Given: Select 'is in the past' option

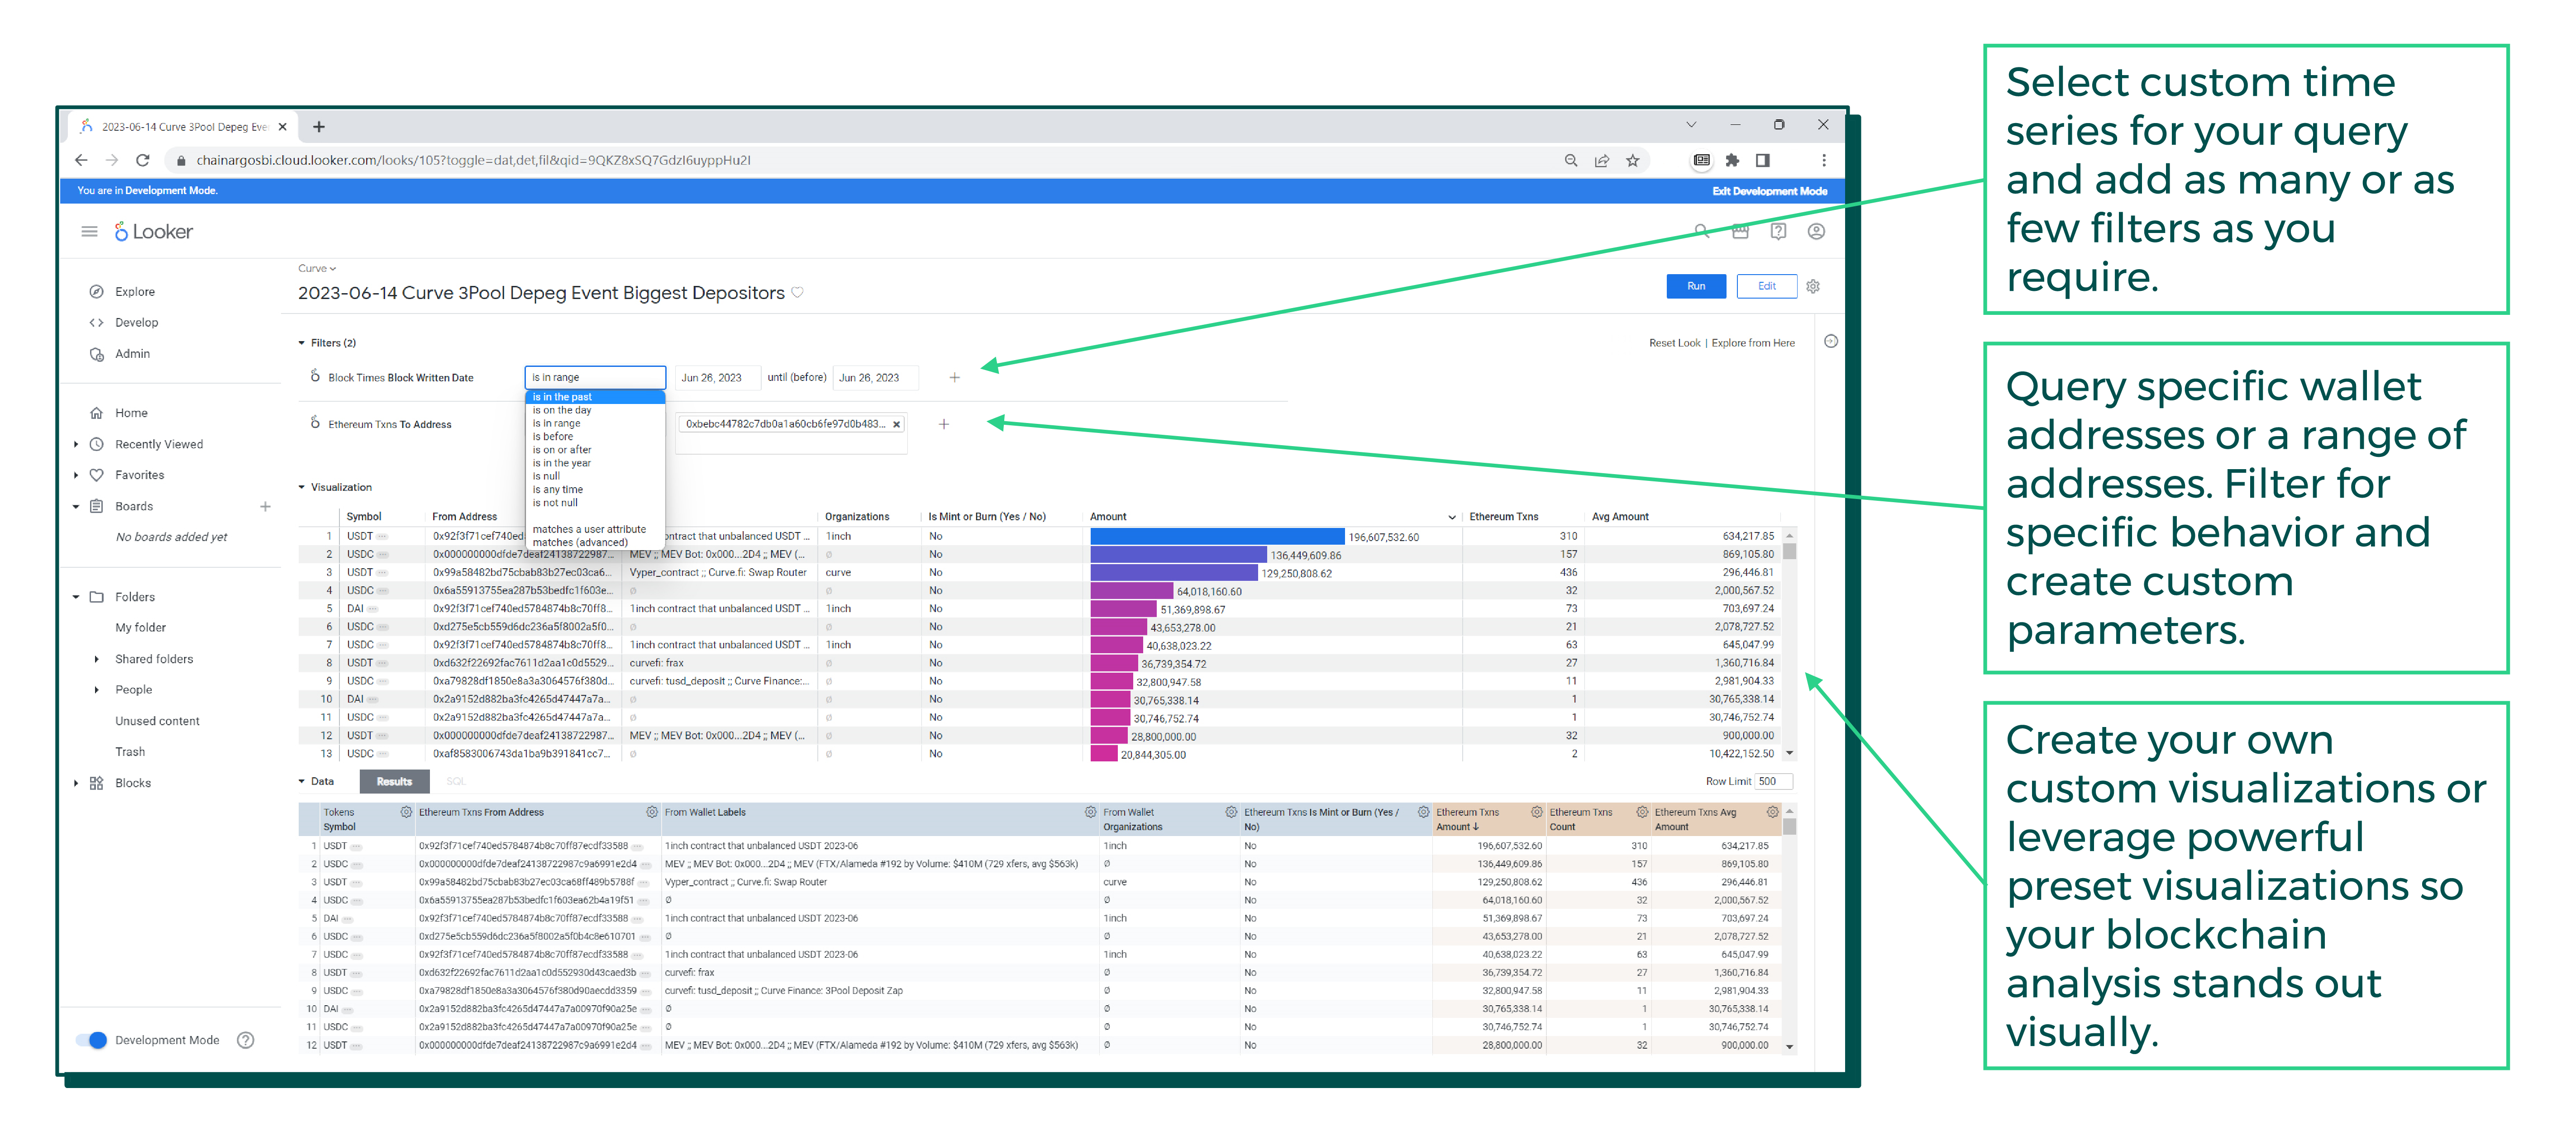Looking at the screenshot, I should click(x=594, y=397).
